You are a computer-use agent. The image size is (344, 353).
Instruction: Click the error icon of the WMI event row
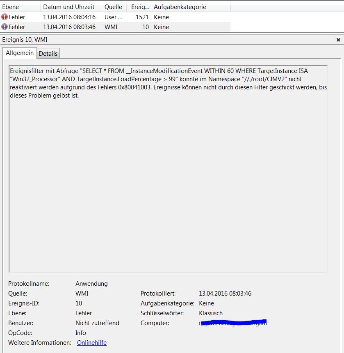(5, 27)
